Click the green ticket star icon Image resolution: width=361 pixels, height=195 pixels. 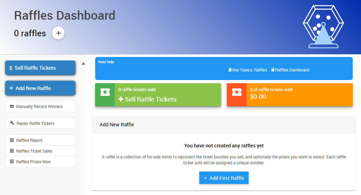pos(105,92)
